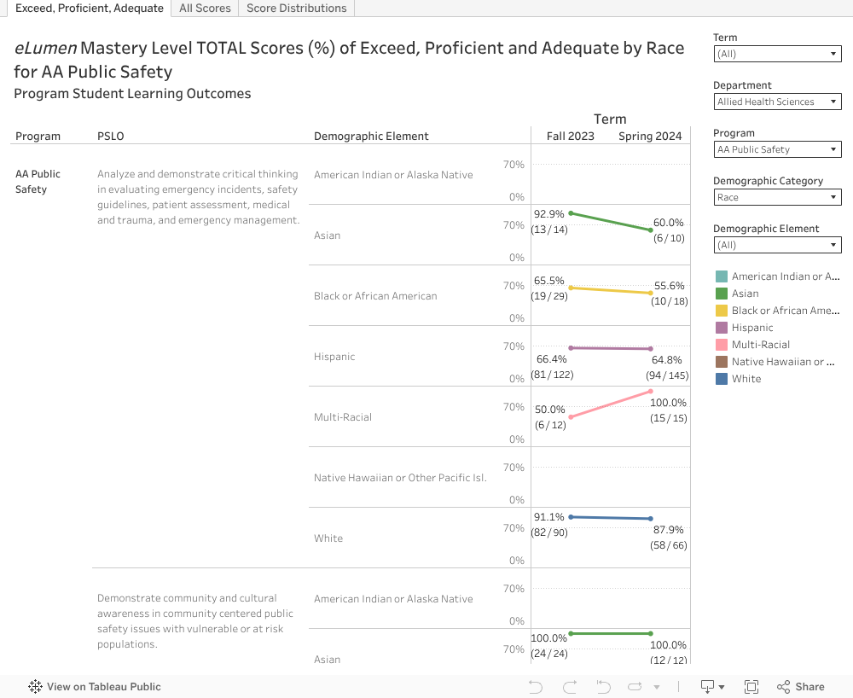Toggle Hispanic legend item highlight
853x698 pixels.
(x=751, y=328)
